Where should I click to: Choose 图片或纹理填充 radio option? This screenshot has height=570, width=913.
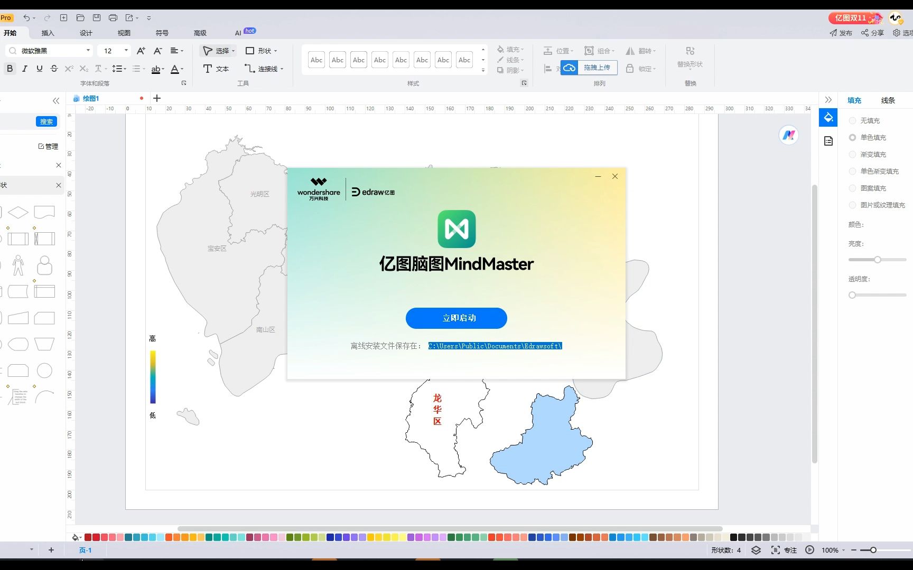[852, 205]
